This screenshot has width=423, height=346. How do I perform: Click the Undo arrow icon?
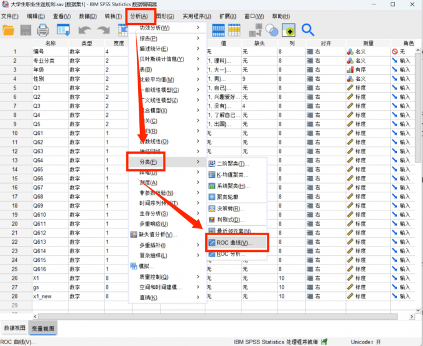85,30
